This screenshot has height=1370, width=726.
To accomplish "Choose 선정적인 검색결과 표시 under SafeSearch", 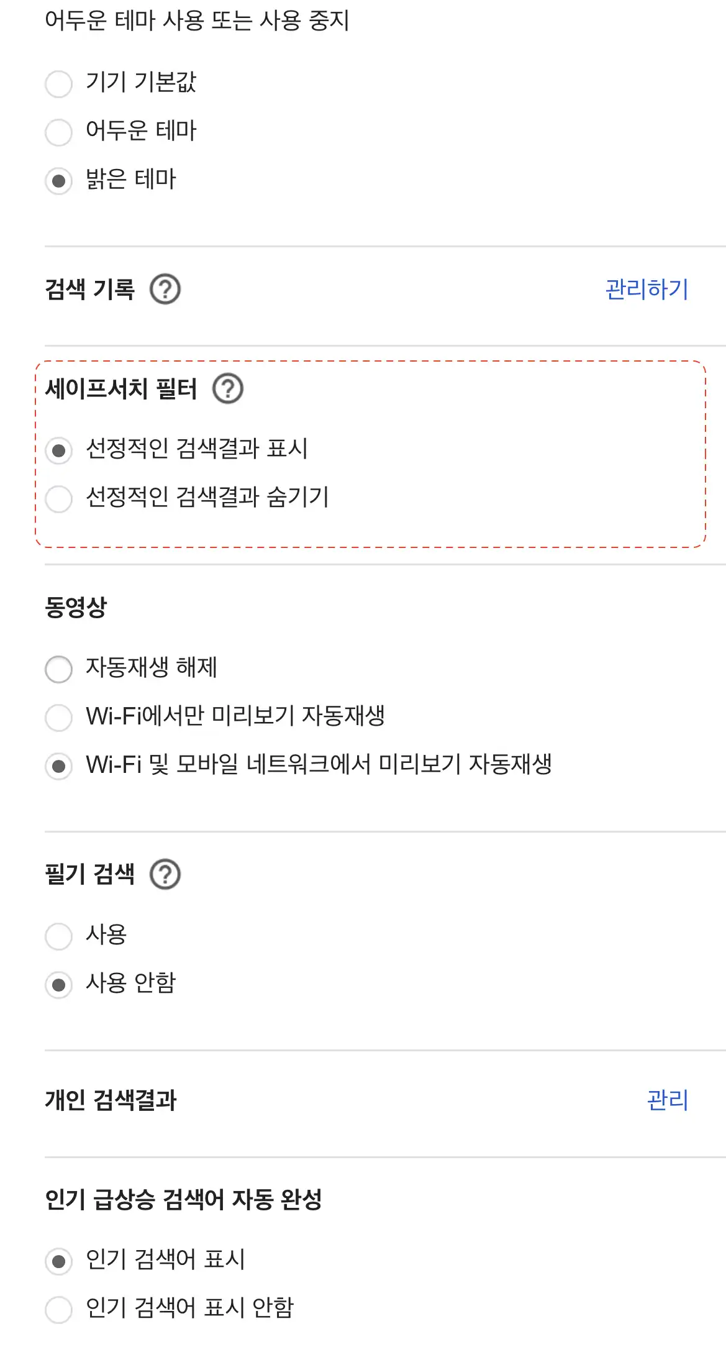I will pos(60,452).
